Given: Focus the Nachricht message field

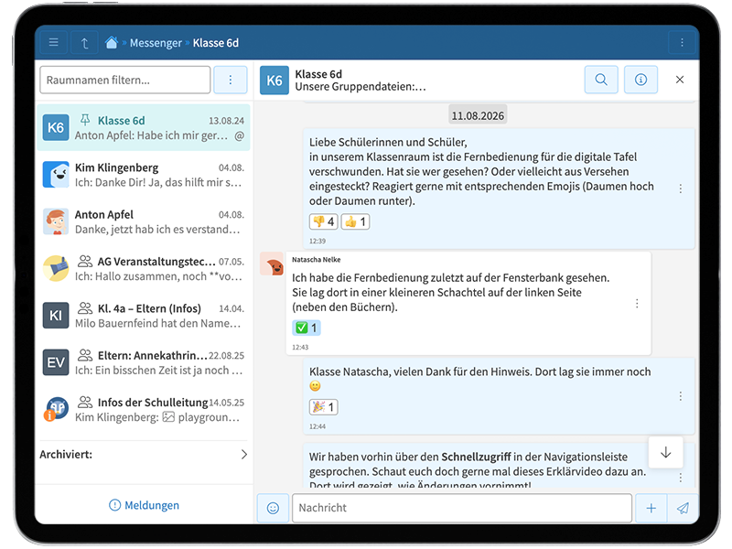Looking at the screenshot, I should 462,508.
